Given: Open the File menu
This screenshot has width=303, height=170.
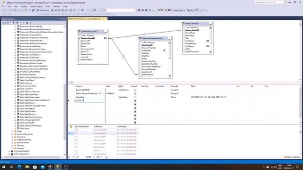Looking at the screenshot, I should pyautogui.click(x=3, y=6).
